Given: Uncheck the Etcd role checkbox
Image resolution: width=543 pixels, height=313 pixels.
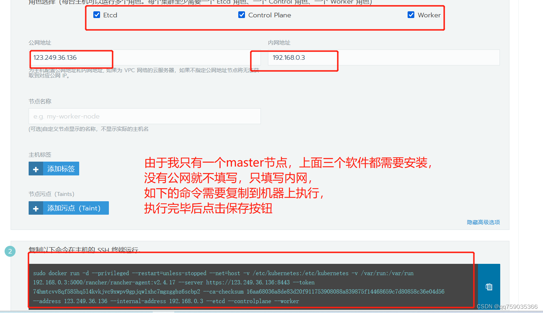Looking at the screenshot, I should [x=97, y=15].
